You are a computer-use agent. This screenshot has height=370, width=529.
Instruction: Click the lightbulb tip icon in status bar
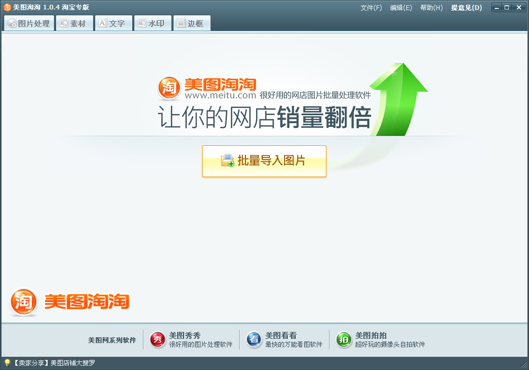(x=7, y=363)
